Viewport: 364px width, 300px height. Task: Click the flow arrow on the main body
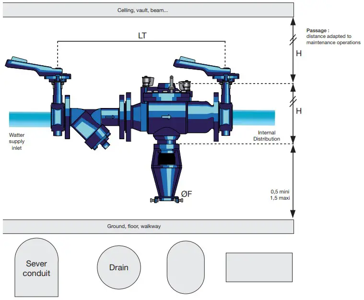166,117
